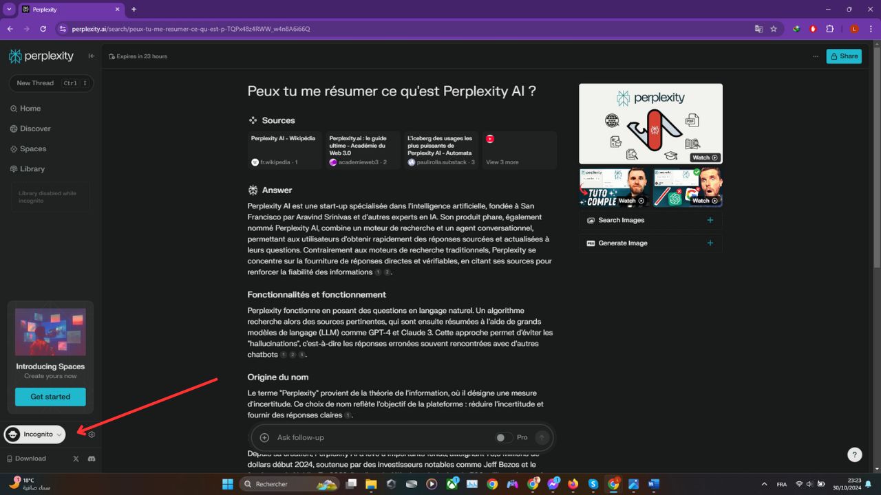Open the Perplexity AI - Wikipédia source
Image resolution: width=881 pixels, height=495 pixels.
click(284, 150)
